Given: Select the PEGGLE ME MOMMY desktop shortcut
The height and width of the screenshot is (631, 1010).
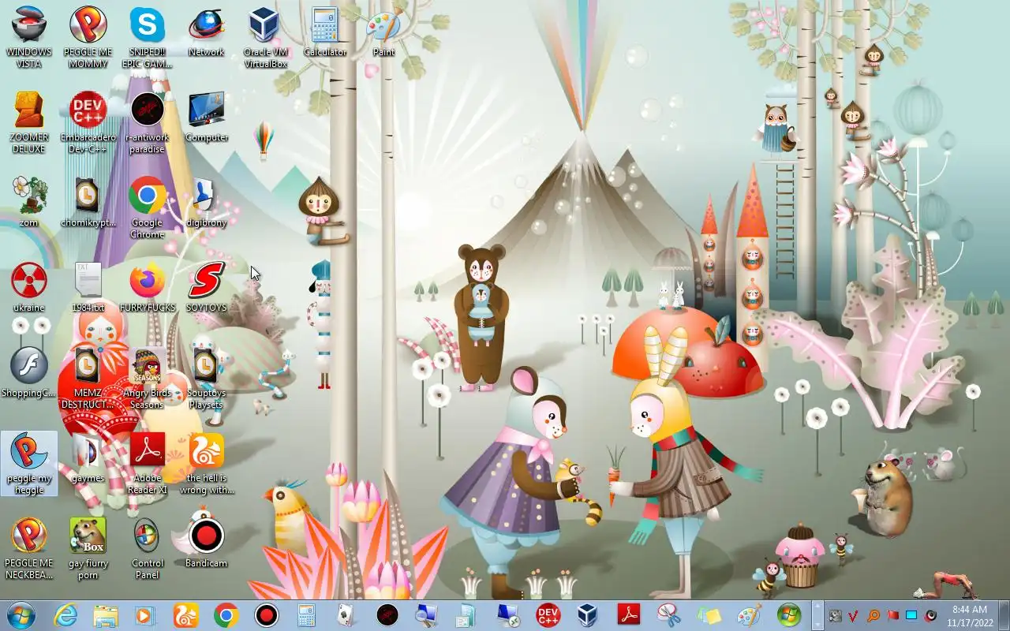Looking at the screenshot, I should coord(88,37).
